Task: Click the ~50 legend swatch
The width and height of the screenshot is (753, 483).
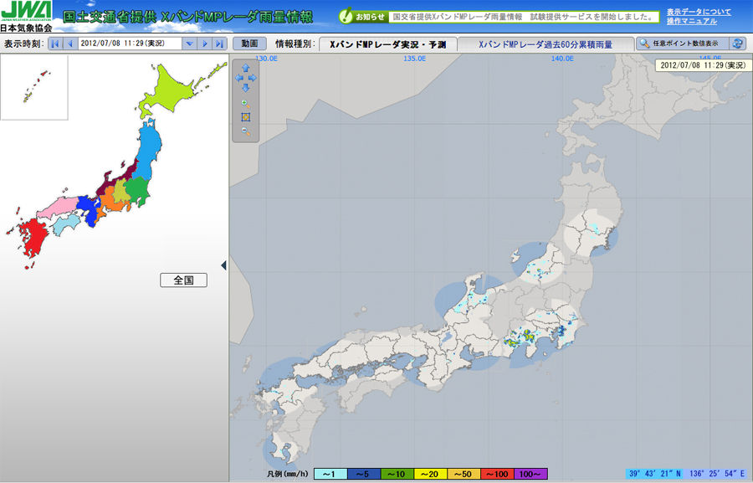Action: click(x=464, y=475)
